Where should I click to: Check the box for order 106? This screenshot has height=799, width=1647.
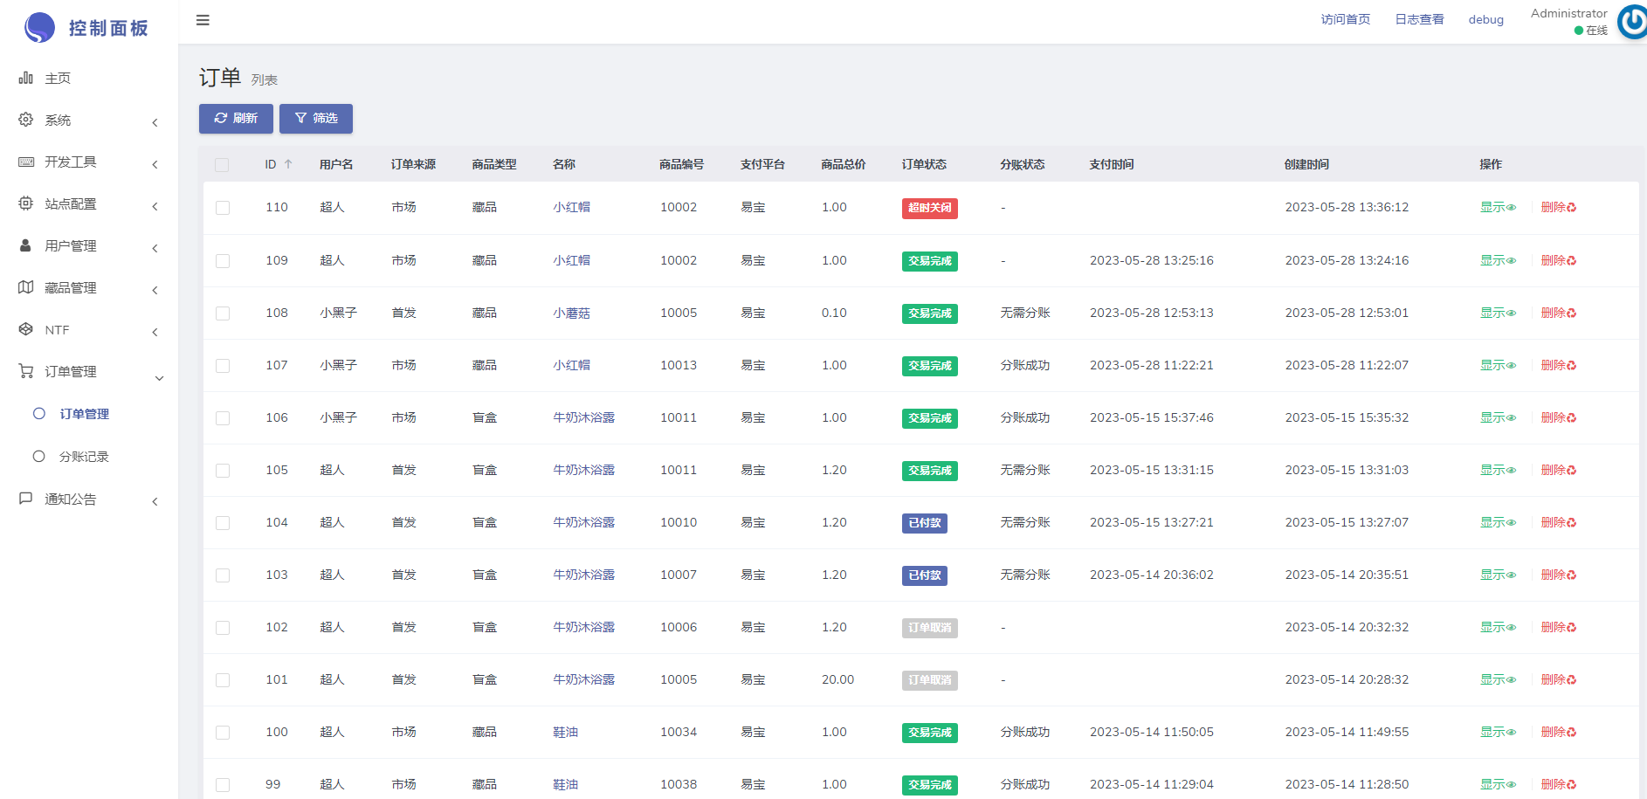point(223,418)
